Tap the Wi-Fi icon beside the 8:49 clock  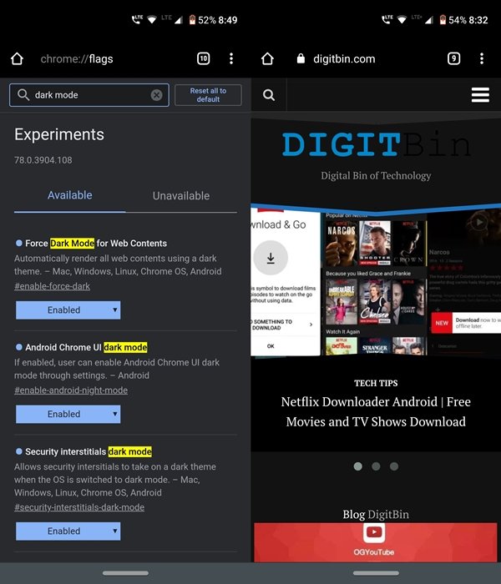coord(152,19)
